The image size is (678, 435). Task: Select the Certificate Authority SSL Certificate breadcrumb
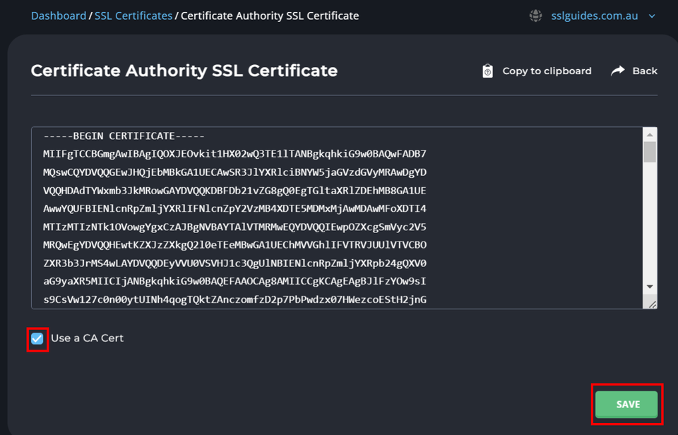pos(269,16)
